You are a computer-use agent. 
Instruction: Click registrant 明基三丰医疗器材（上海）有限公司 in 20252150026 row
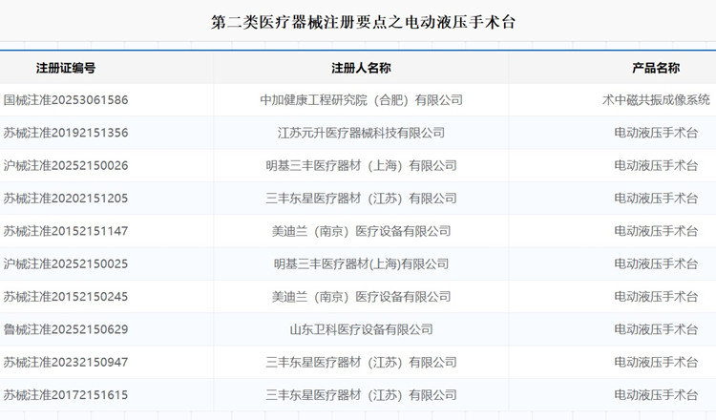coord(361,166)
